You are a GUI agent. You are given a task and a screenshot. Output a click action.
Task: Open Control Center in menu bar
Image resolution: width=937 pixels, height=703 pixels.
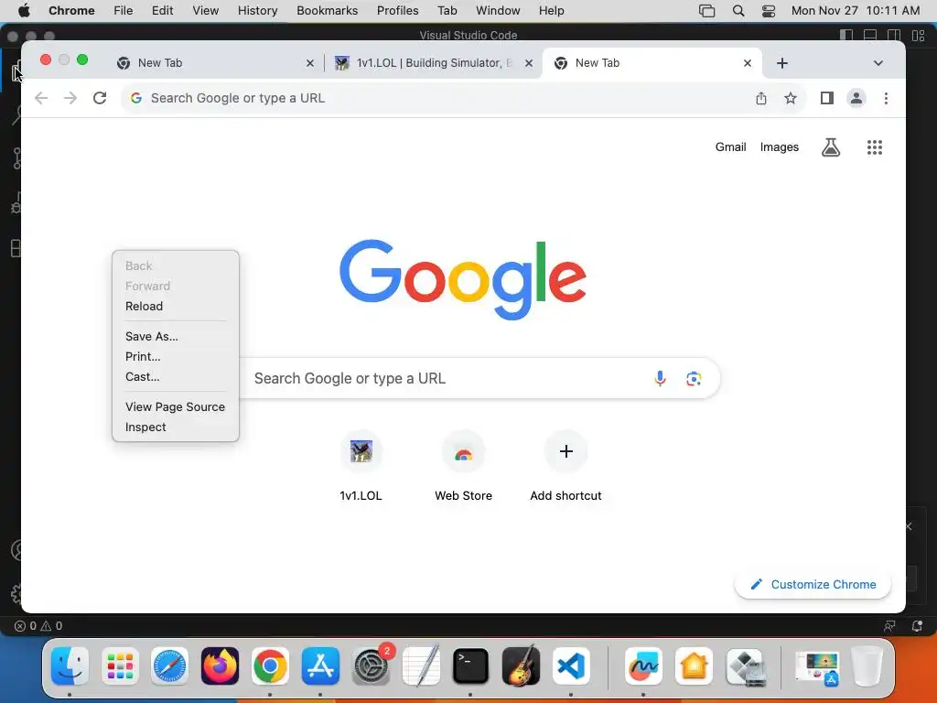[769, 11]
